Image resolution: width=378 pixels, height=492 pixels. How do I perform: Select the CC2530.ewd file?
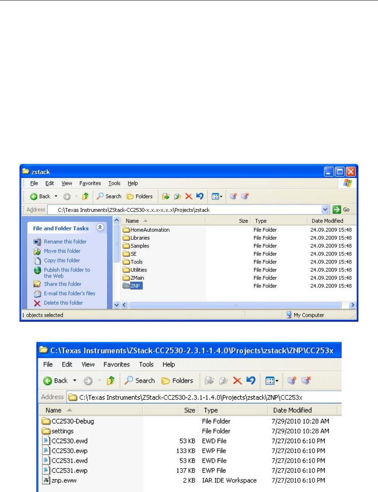tap(65, 441)
